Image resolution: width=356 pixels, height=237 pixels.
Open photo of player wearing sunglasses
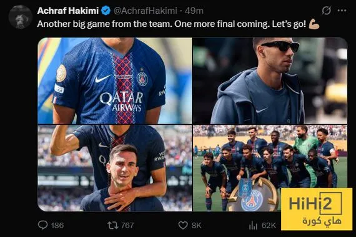point(270,80)
